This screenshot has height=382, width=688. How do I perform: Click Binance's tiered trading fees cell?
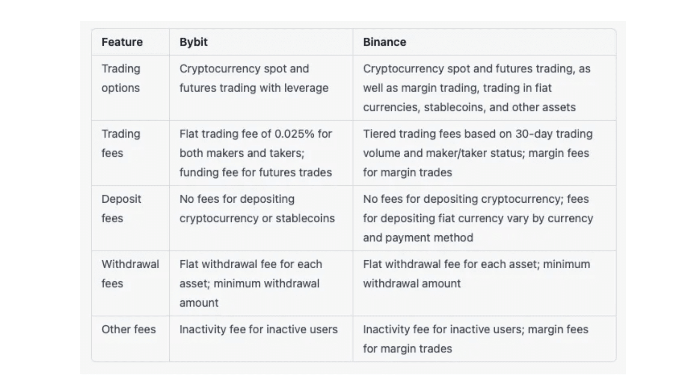click(478, 153)
